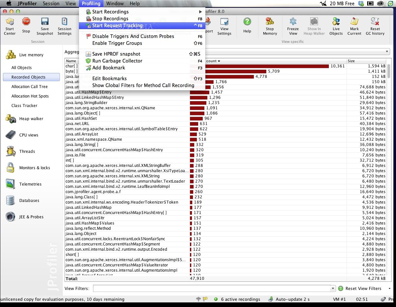Click the pin icon in status bar
The height and width of the screenshot is (307, 396).
198,299
